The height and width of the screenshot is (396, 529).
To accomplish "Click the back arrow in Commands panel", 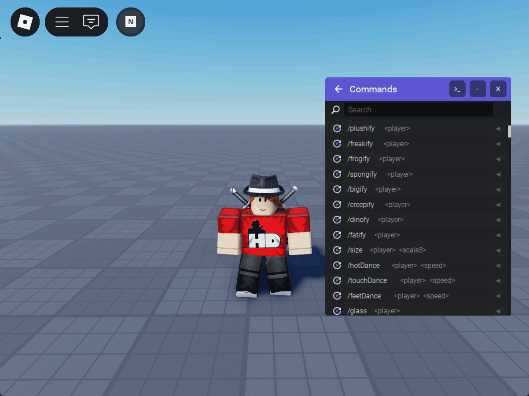I will (338, 89).
